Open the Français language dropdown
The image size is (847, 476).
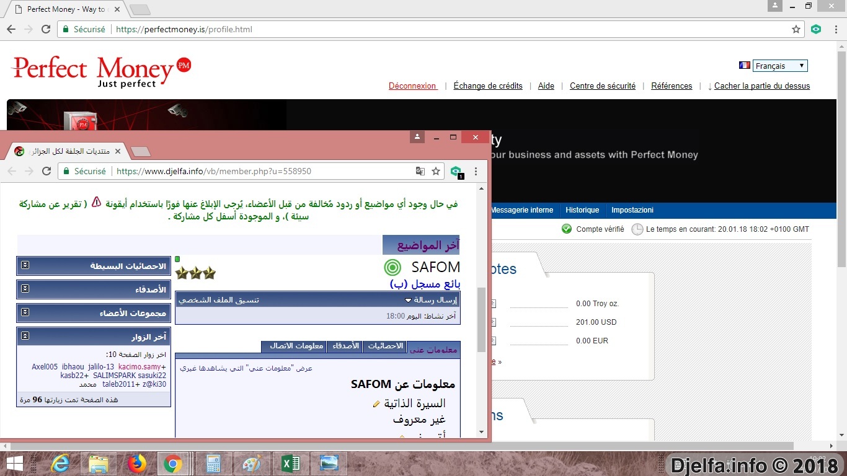[x=780, y=66]
